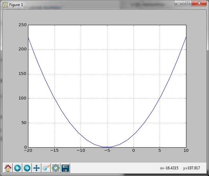Image resolution: width=209 pixels, height=176 pixels.
Task: Go back to the previous view
Action: point(18,168)
